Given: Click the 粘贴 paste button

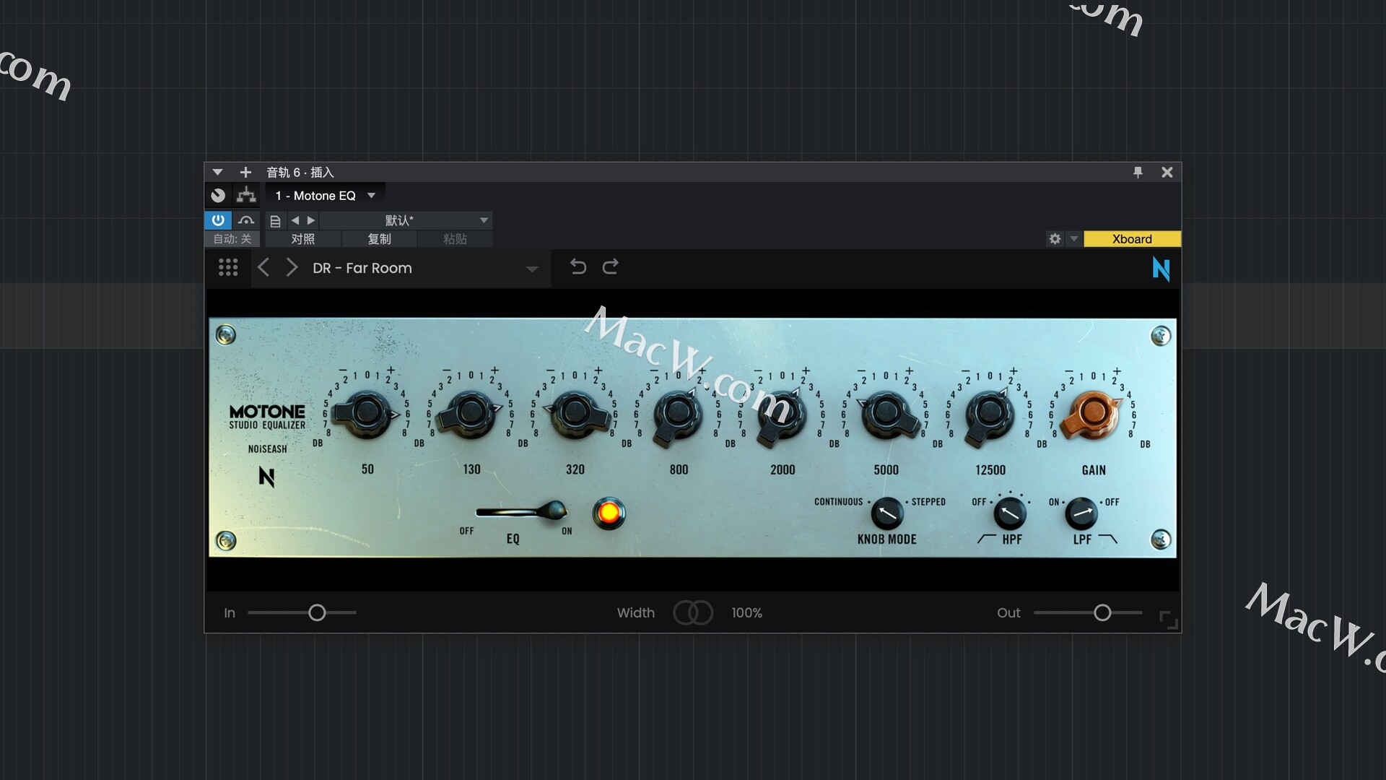Looking at the screenshot, I should (x=455, y=239).
